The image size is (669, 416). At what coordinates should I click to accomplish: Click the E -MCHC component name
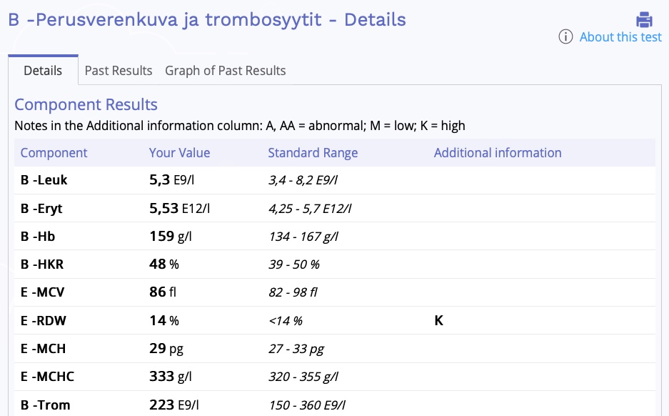point(47,377)
